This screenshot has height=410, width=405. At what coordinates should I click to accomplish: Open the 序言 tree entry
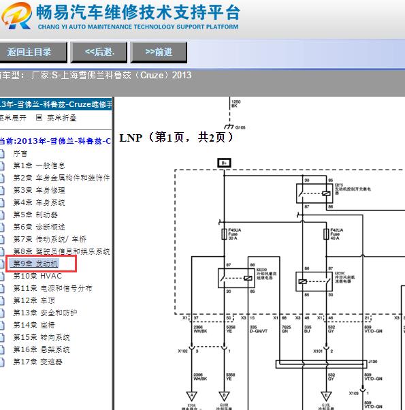(20, 153)
